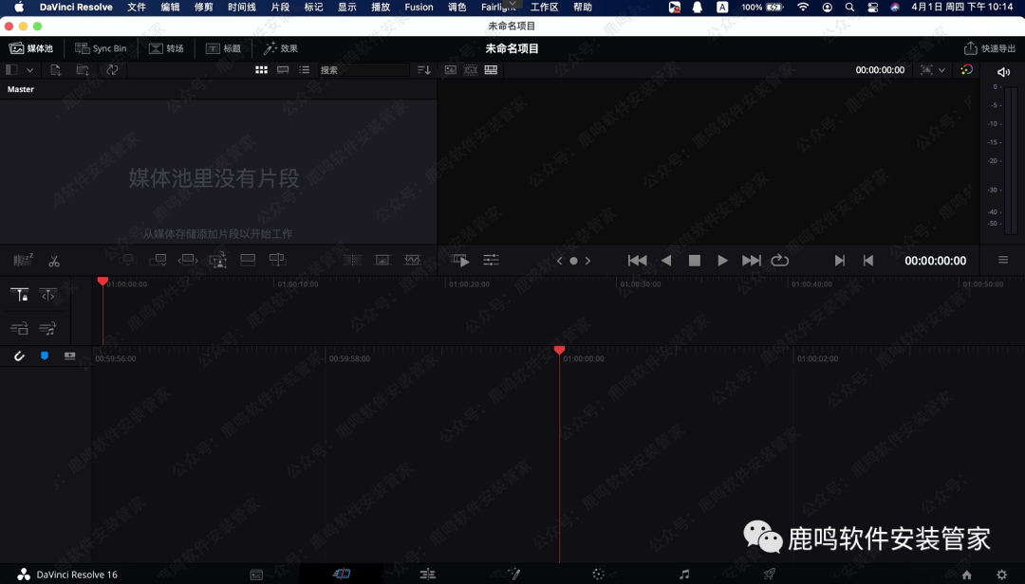Open the Fusion page from bottom dock
Image resolution: width=1025 pixels, height=584 pixels.
(512, 574)
